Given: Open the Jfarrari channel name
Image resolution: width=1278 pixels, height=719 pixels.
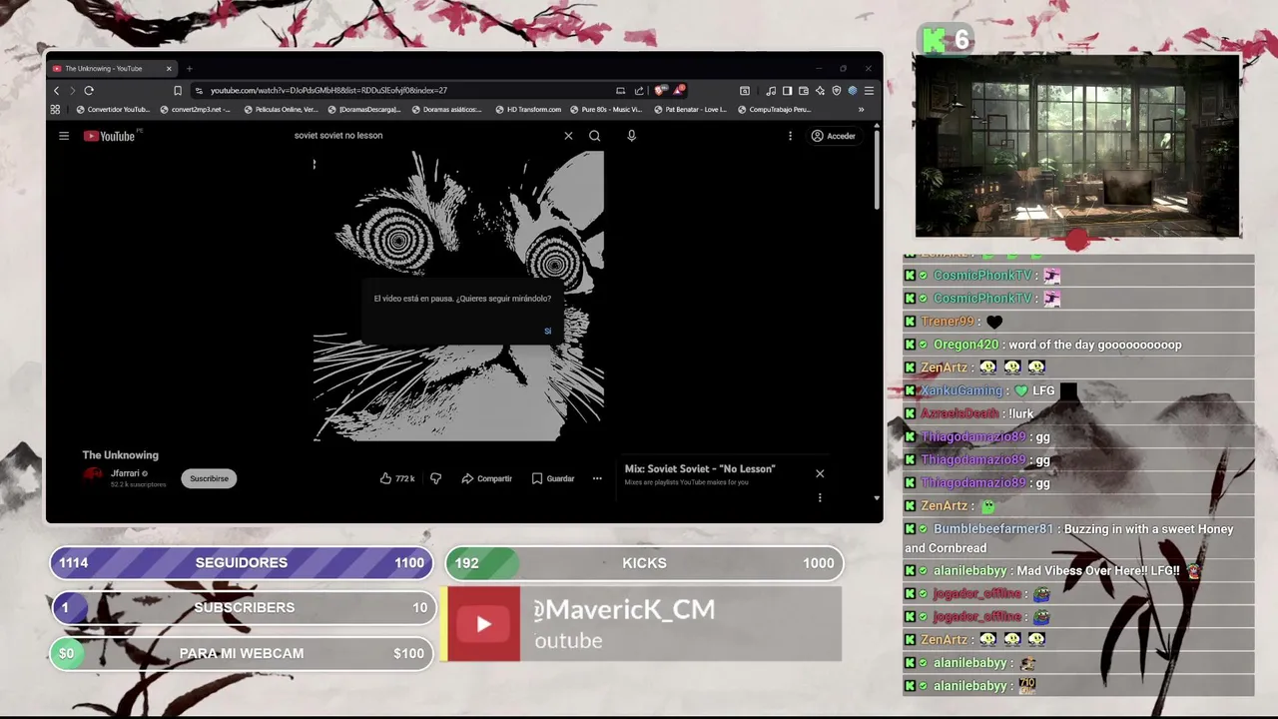Looking at the screenshot, I should point(125,473).
